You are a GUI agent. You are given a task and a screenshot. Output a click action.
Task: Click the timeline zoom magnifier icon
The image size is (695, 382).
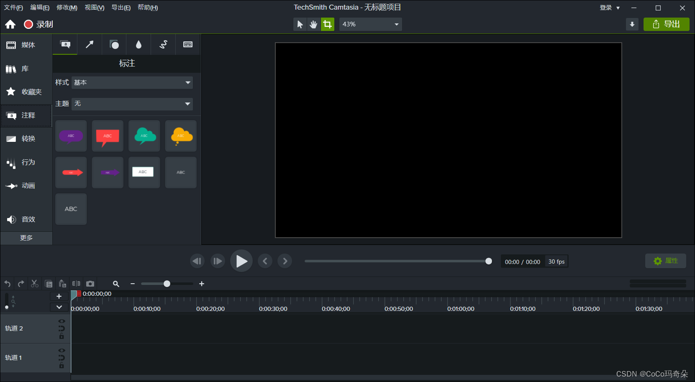pos(116,284)
